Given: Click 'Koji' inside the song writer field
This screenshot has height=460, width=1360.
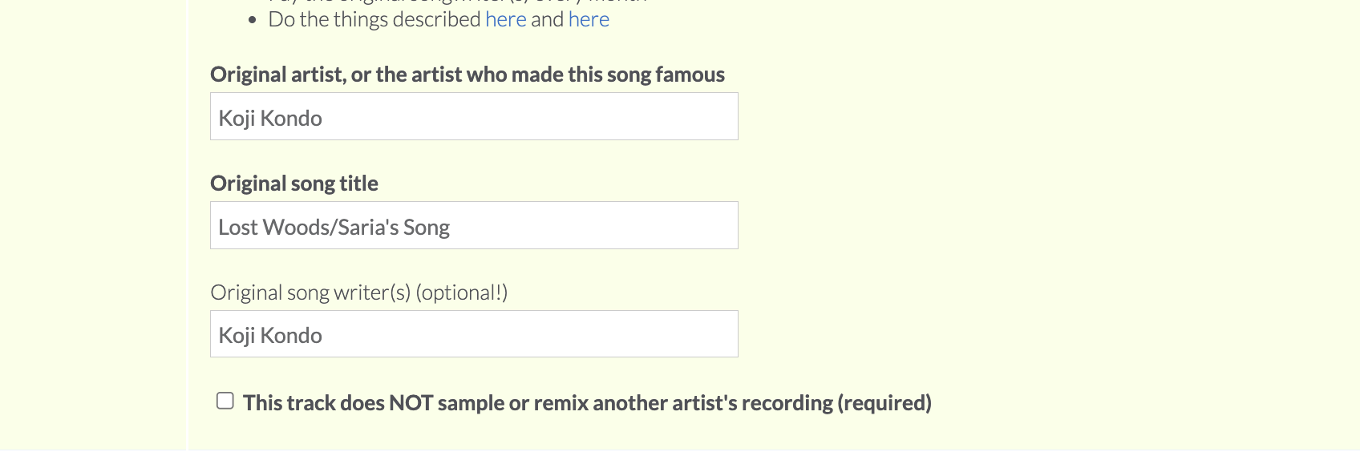Looking at the screenshot, I should 237,336.
